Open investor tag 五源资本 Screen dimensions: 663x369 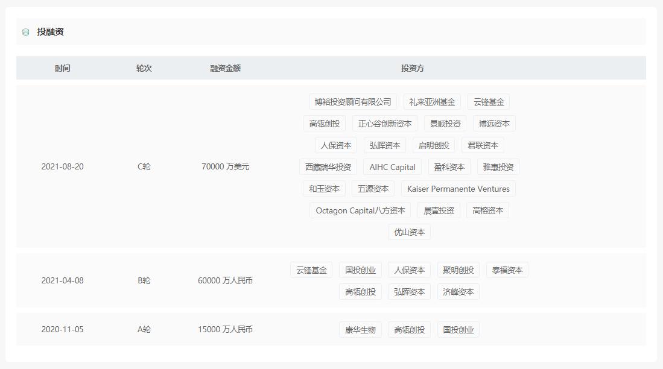[373, 189]
